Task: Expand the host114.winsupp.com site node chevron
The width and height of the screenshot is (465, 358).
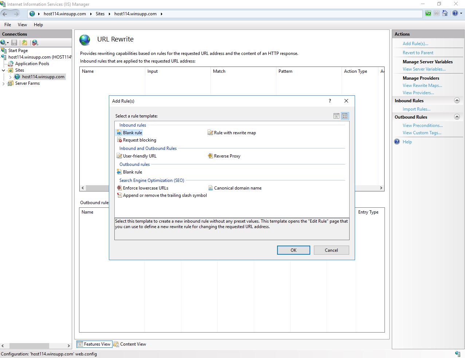Action: (x=10, y=77)
